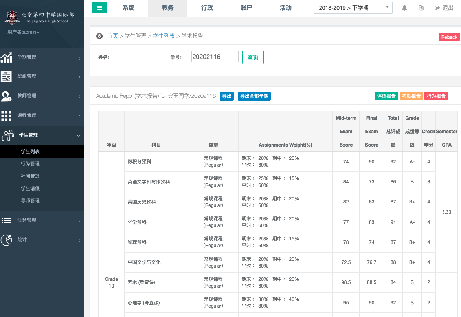Click the language translate icon
This screenshot has height=317, width=461.
(421, 8)
